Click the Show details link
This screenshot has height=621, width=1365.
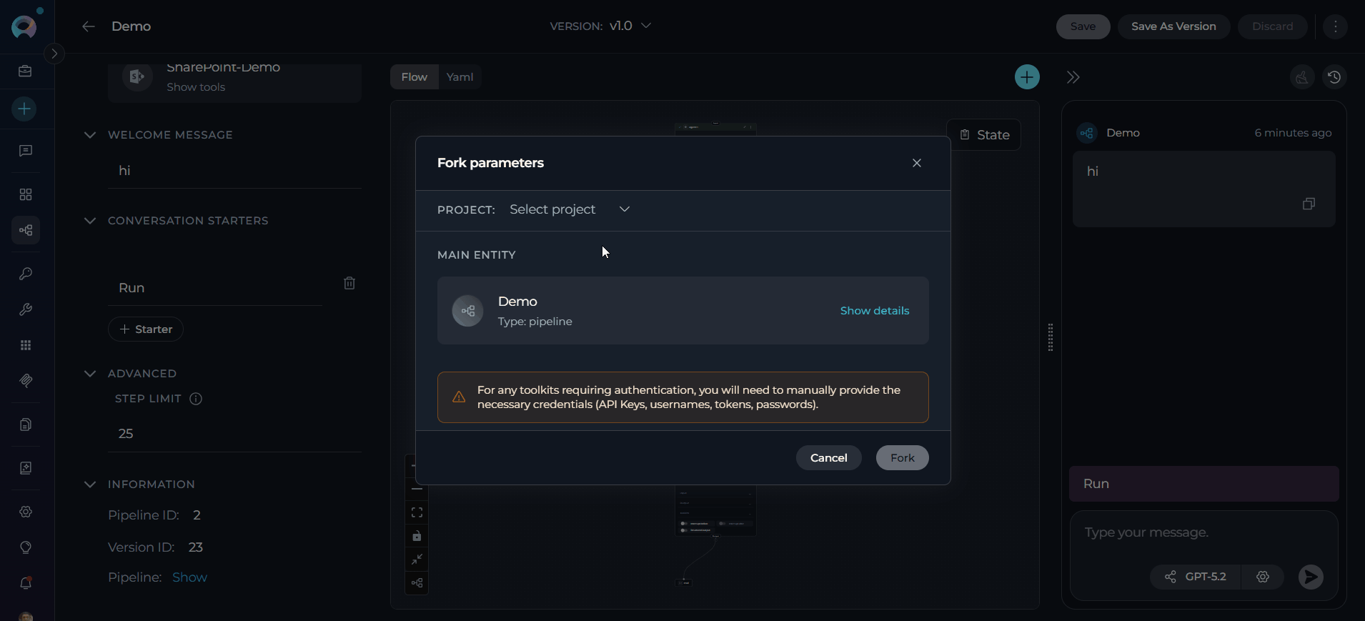[874, 311]
